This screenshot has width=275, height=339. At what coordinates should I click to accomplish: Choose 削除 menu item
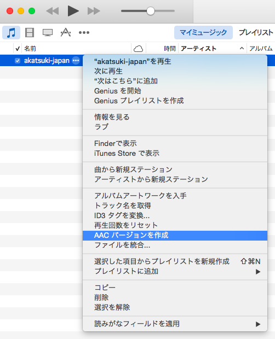(x=175, y=297)
